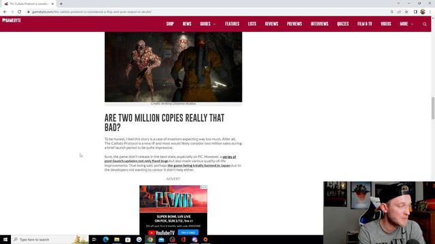Go to Film & TV section
435x244 pixels.
[365, 24]
